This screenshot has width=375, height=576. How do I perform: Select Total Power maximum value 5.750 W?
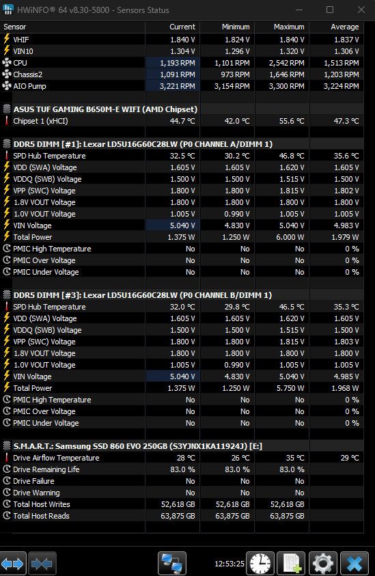[290, 388]
